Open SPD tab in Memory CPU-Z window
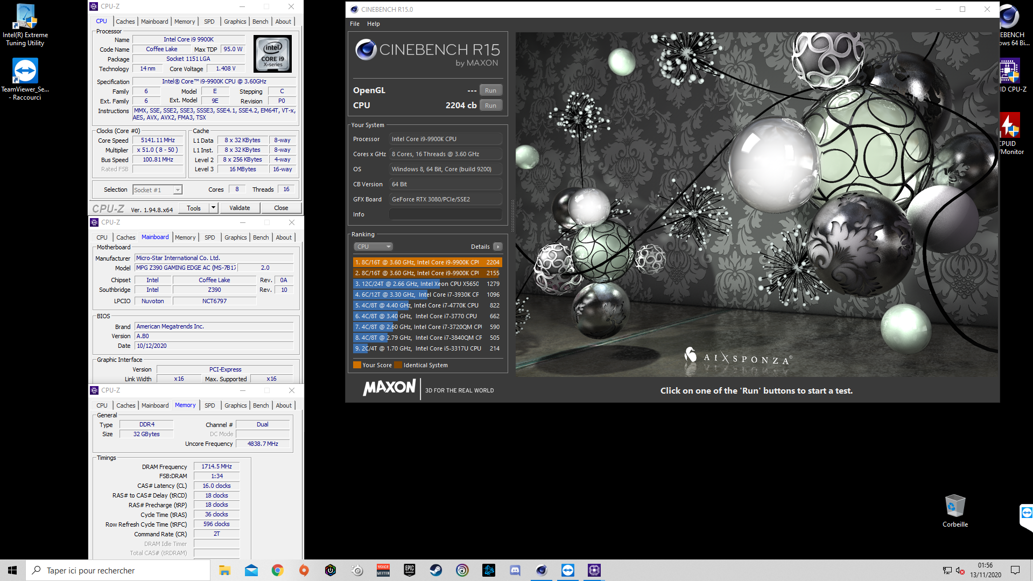This screenshot has height=581, width=1033. point(209,405)
